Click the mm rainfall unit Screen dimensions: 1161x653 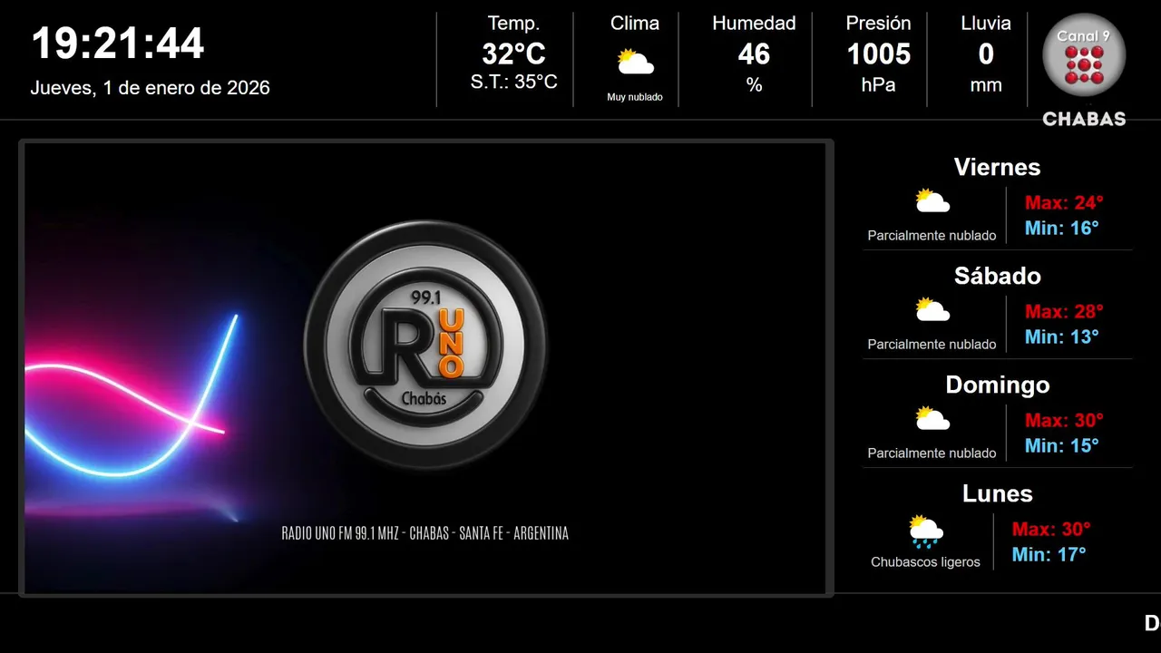986,86
